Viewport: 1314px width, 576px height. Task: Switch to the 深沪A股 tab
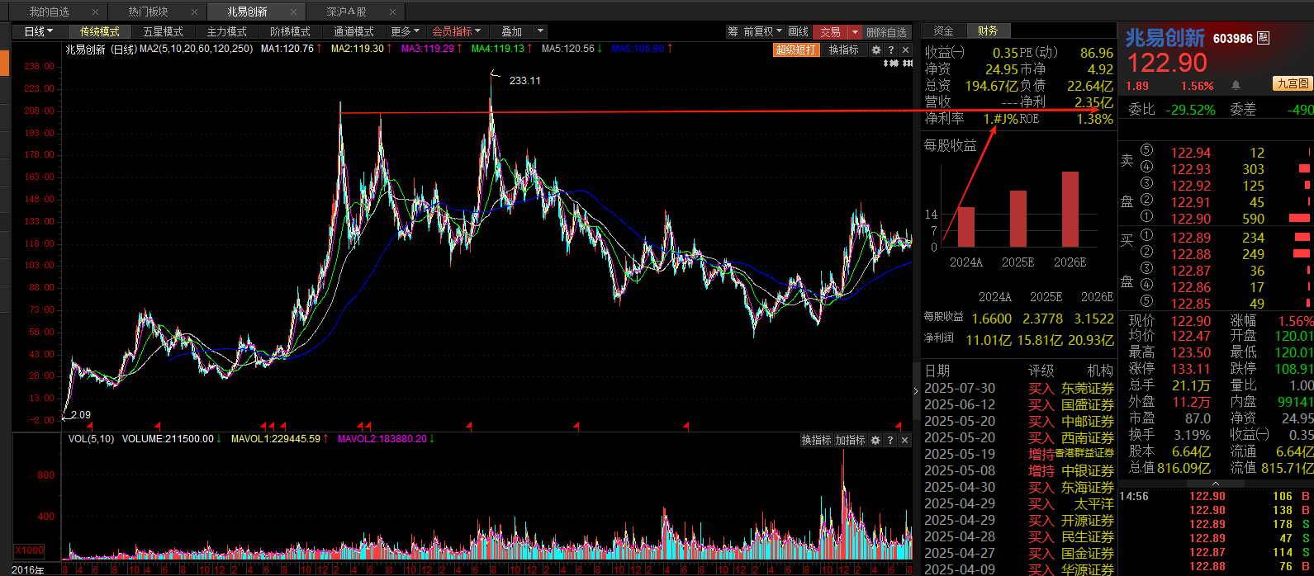[347, 12]
